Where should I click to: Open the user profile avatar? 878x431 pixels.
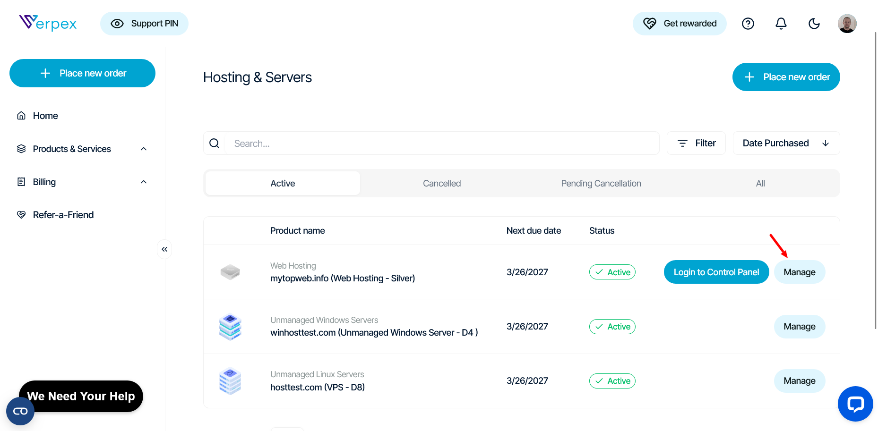[847, 24]
